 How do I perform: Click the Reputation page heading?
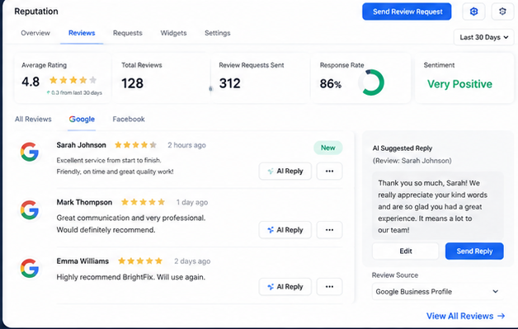pyautogui.click(x=36, y=12)
